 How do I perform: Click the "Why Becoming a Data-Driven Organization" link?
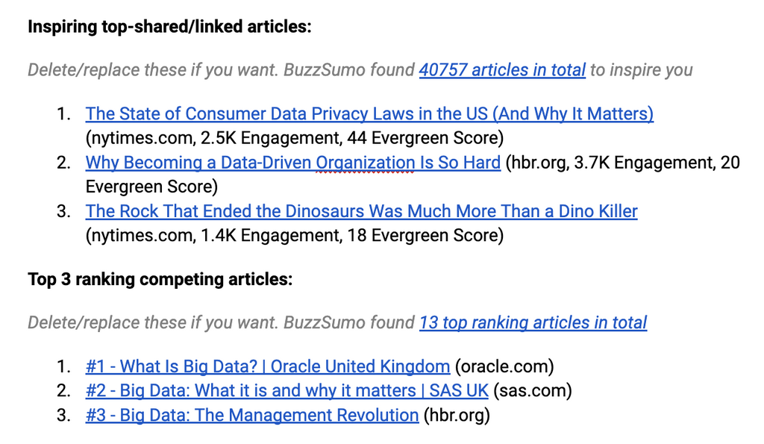292,163
